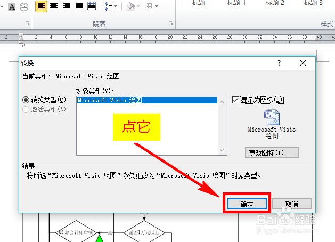The image size is (335, 242).
Task: Select distributed alignment icon
Action: [x=92, y=6]
